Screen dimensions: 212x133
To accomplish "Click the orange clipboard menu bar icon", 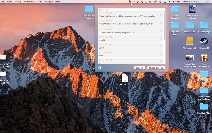I will (x=130, y=2).
